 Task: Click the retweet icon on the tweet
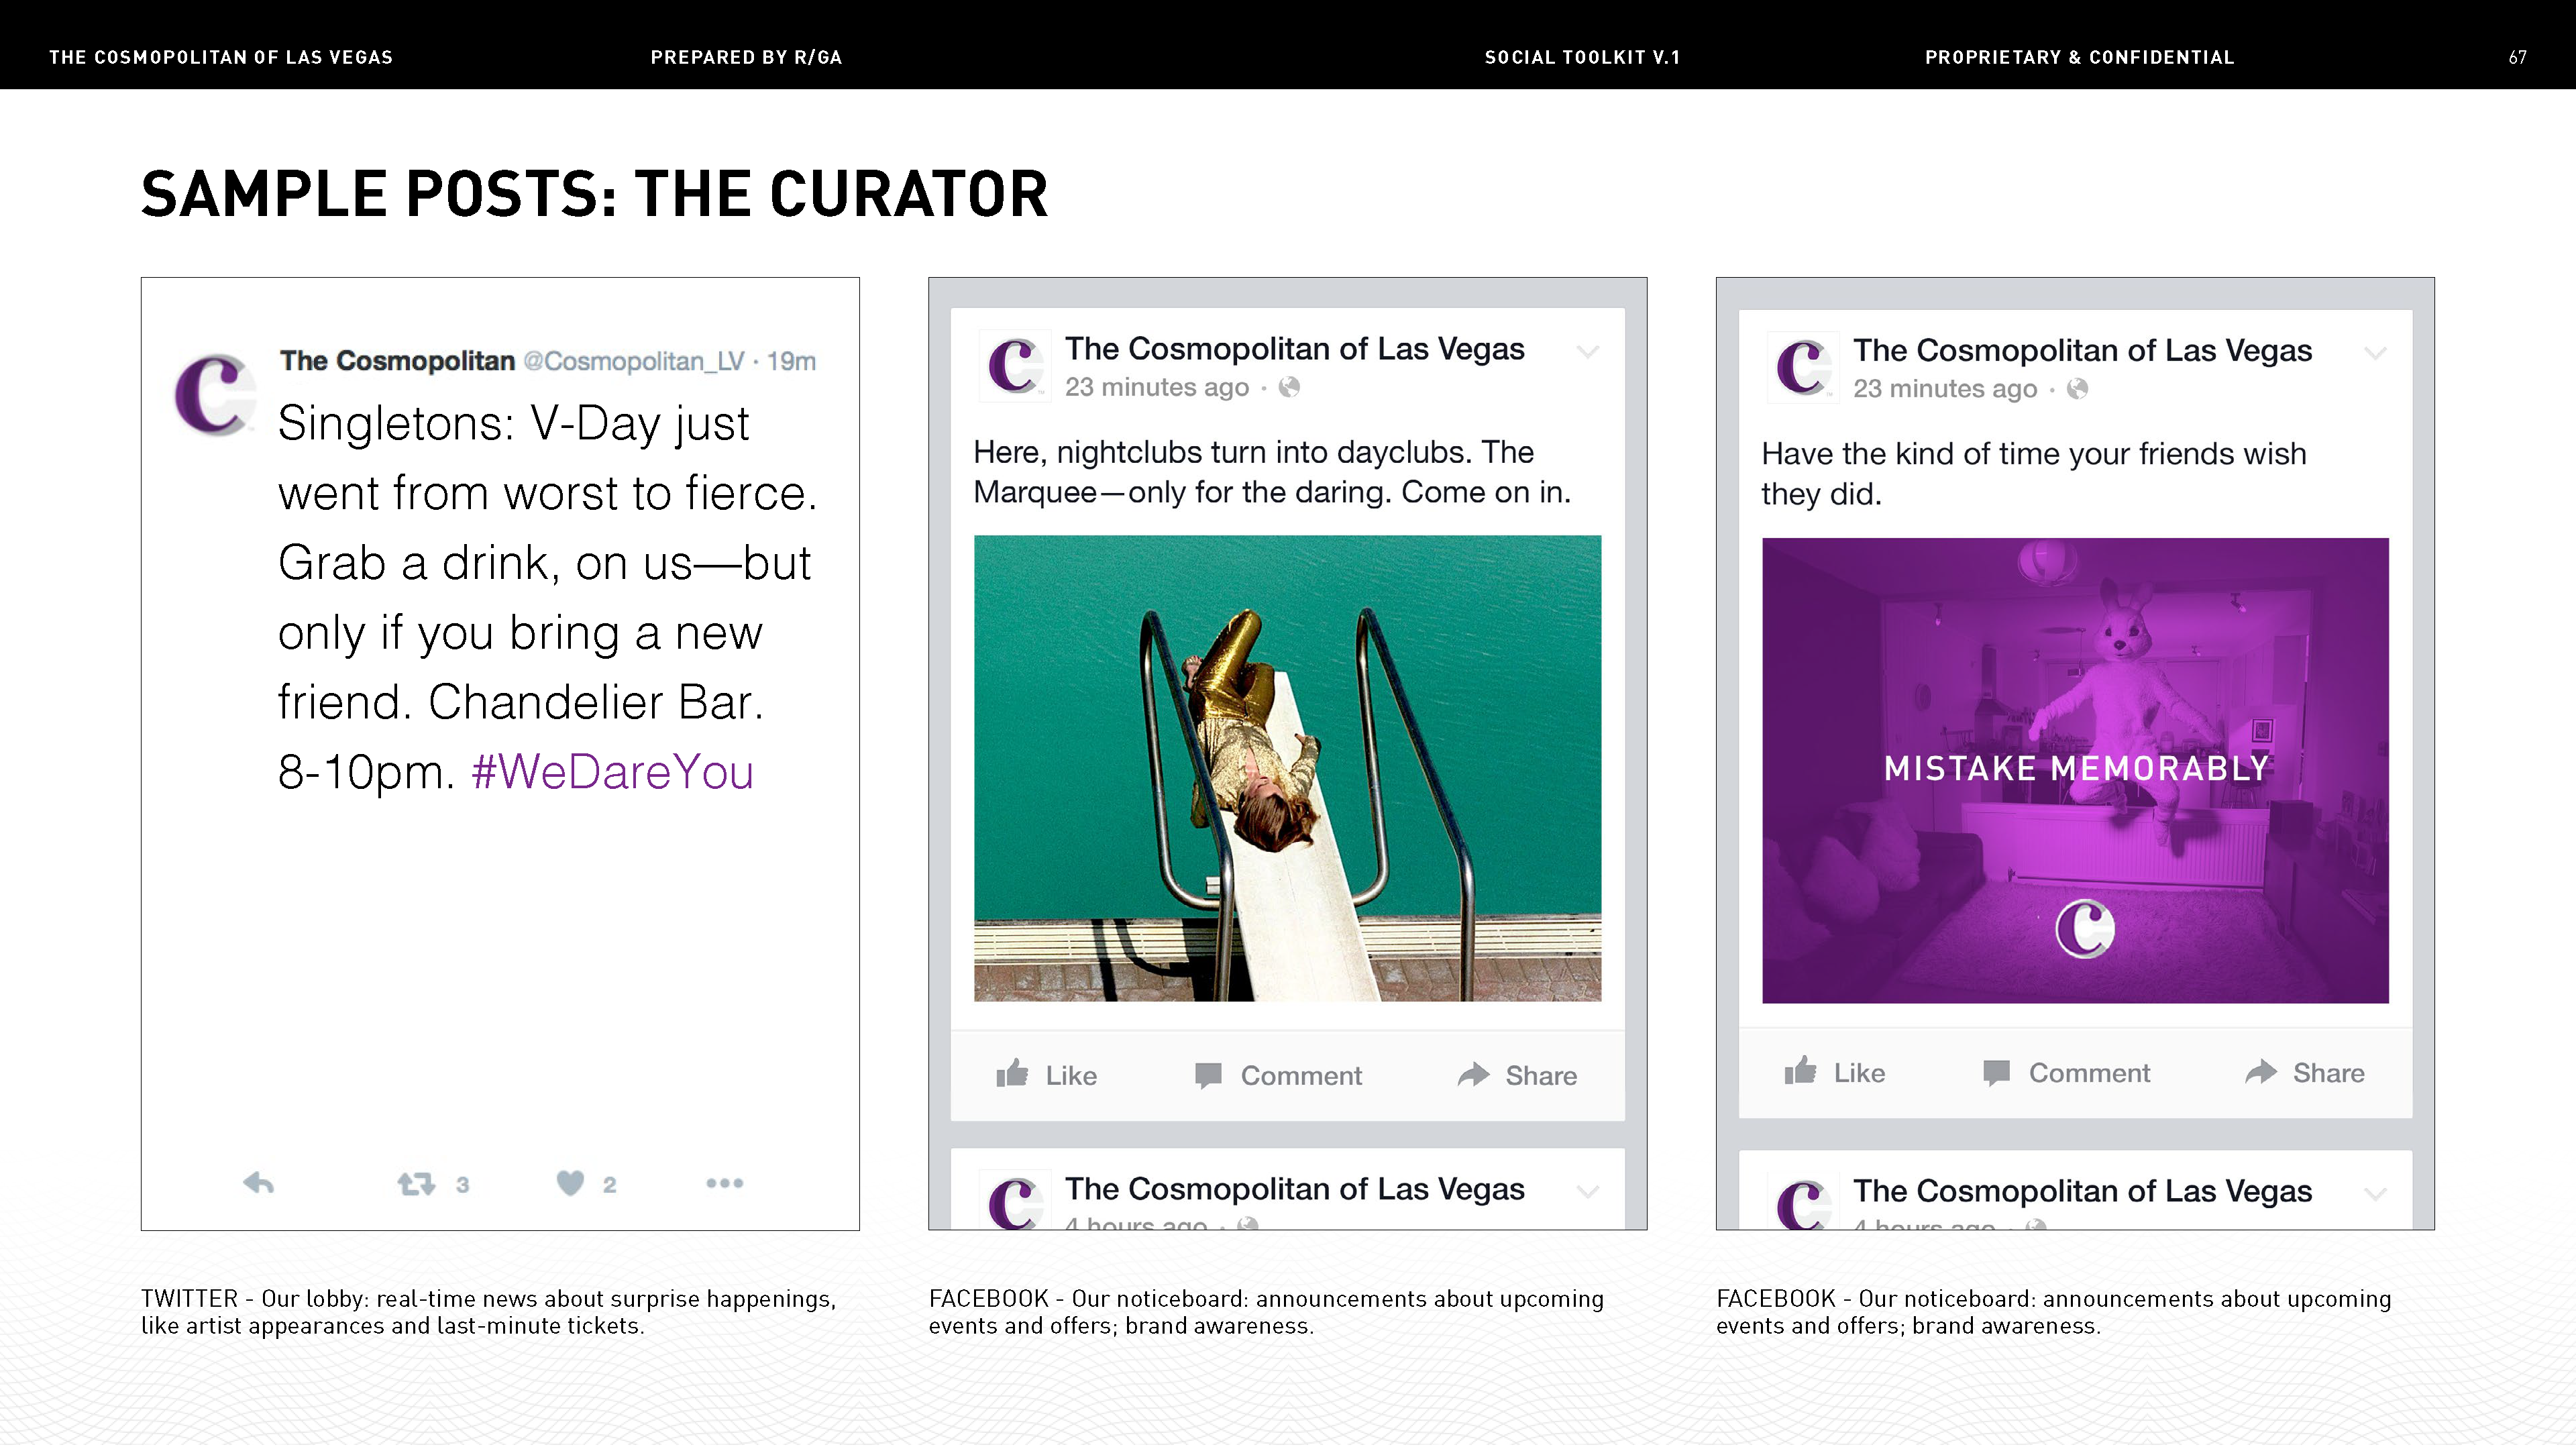pos(416,1184)
